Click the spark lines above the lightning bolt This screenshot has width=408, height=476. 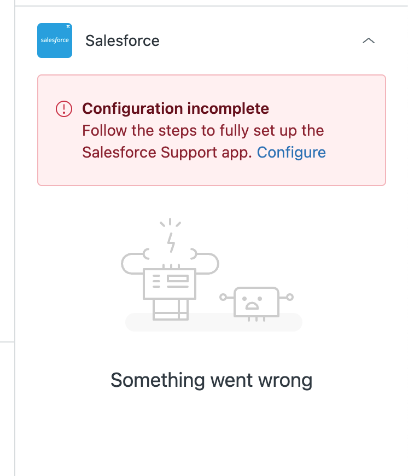(x=170, y=223)
